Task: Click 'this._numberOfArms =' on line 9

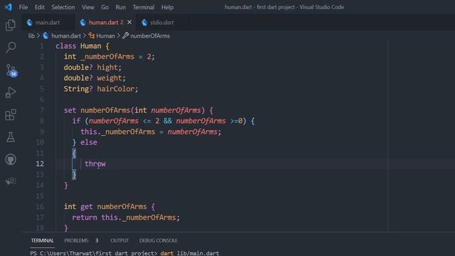Action: click(122, 132)
